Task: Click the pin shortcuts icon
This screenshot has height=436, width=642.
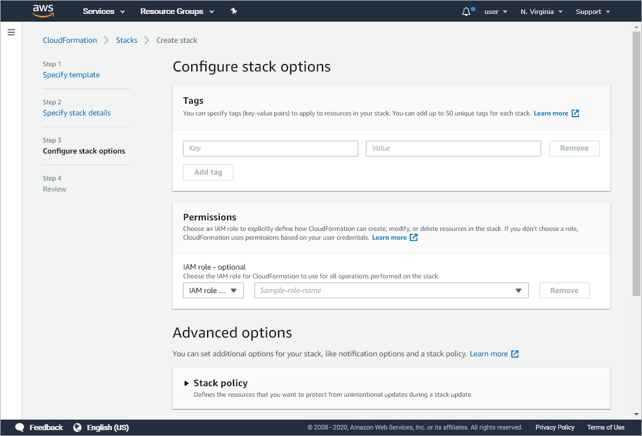Action: [x=234, y=11]
